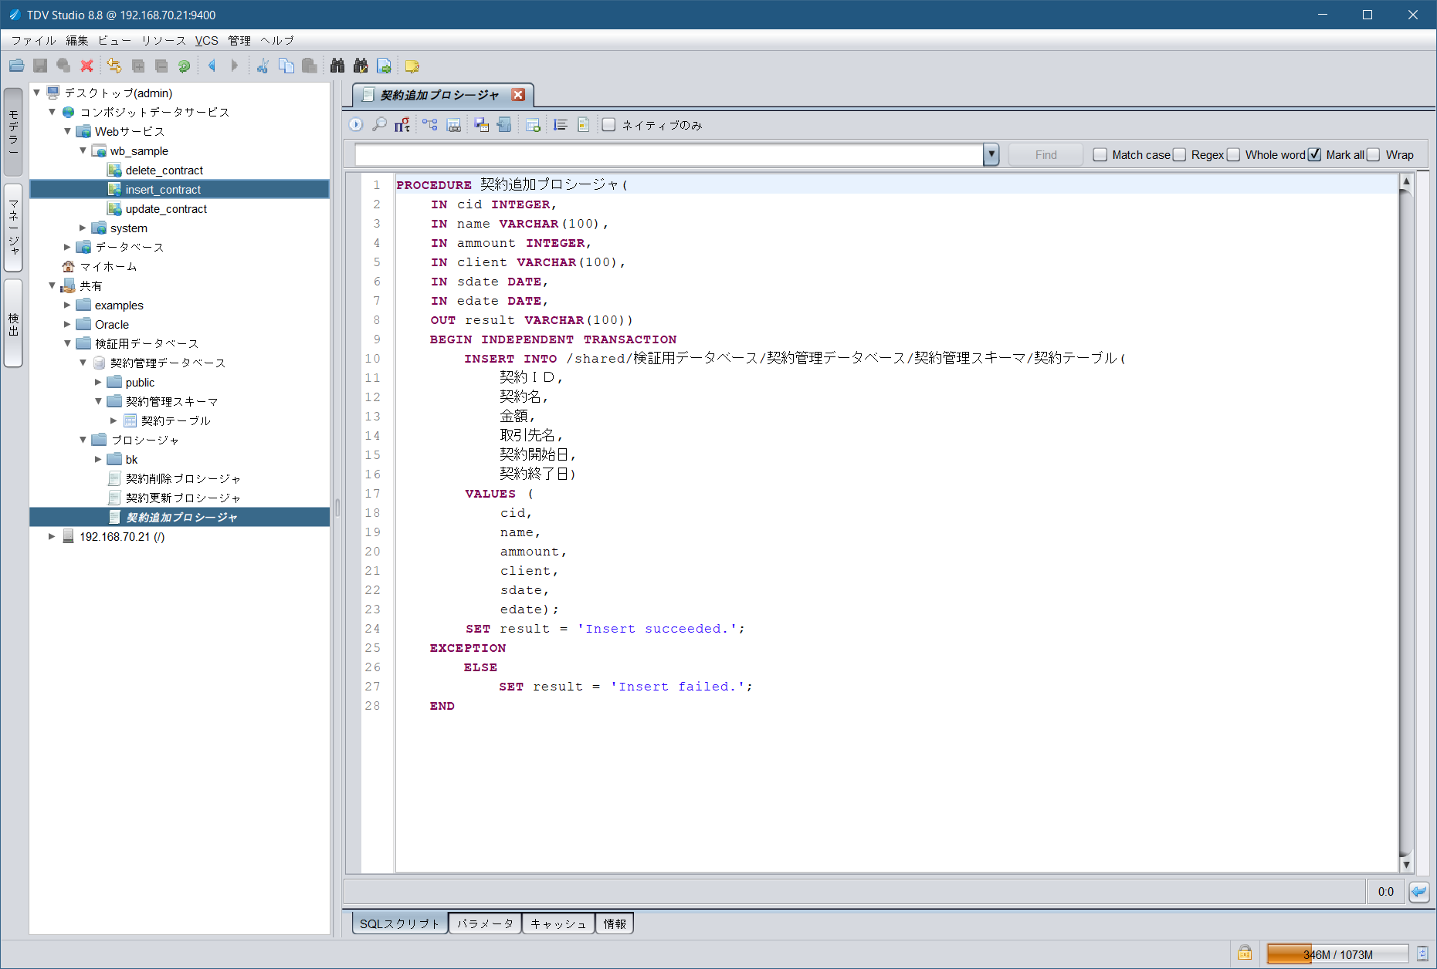1437x969 pixels.
Task: Click the Cut scissors icon
Action: click(263, 66)
